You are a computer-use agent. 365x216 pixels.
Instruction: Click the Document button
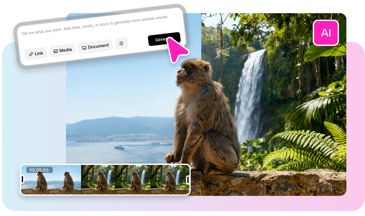pyautogui.click(x=95, y=46)
